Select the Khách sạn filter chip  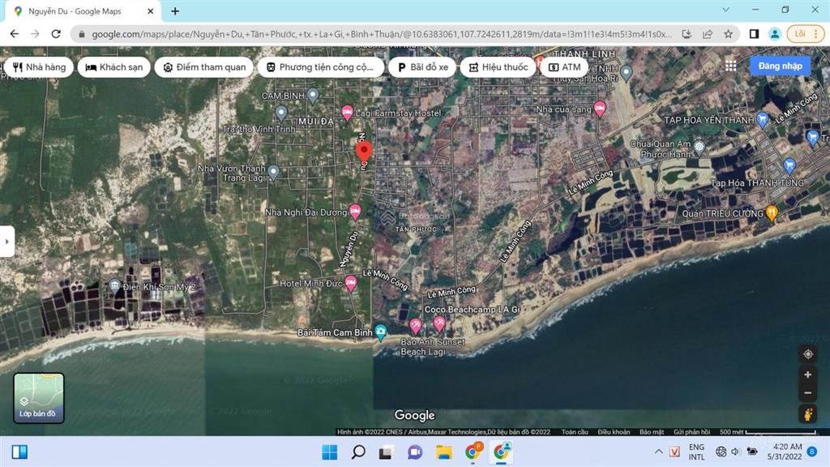115,67
